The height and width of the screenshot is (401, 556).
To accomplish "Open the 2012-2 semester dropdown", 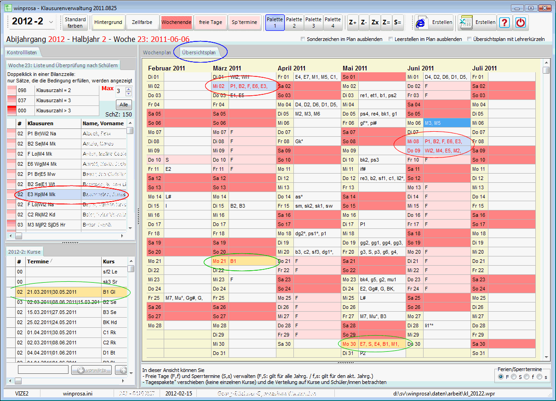I will tap(51, 22).
